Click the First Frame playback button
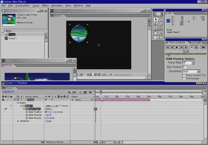This screenshot has height=145, width=208. [168, 47]
